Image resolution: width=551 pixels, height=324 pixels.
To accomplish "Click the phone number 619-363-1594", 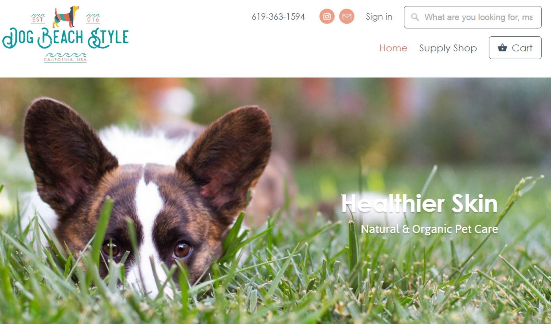I will 278,17.
